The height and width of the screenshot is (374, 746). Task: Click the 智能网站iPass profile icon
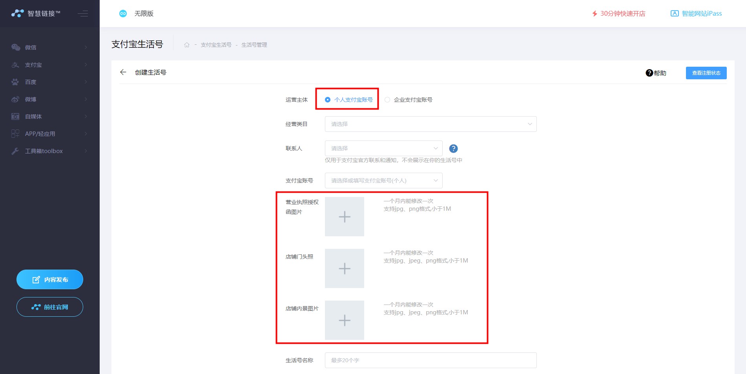675,14
